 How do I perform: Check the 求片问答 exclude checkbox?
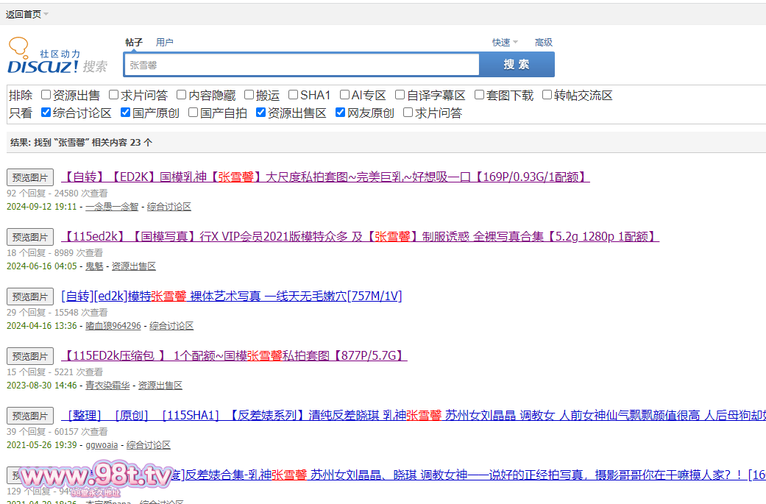[x=114, y=95]
